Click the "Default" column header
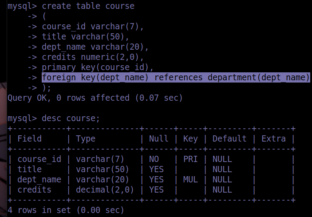 coord(229,138)
